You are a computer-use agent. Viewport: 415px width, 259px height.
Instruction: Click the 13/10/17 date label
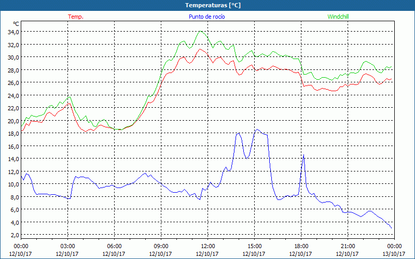coord(394,254)
